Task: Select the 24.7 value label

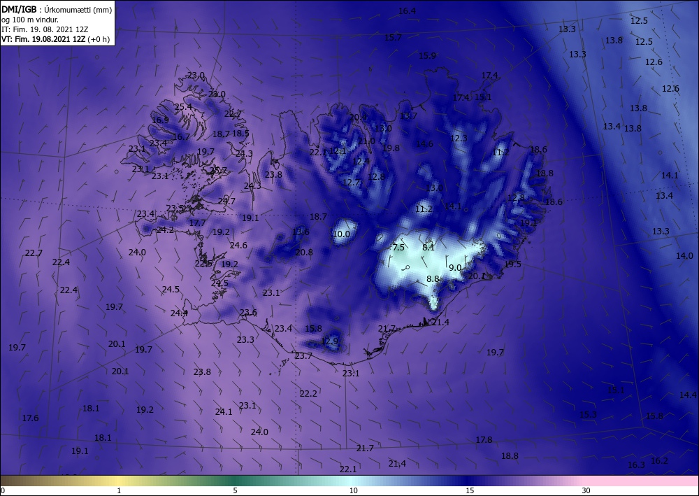Action: [226, 201]
